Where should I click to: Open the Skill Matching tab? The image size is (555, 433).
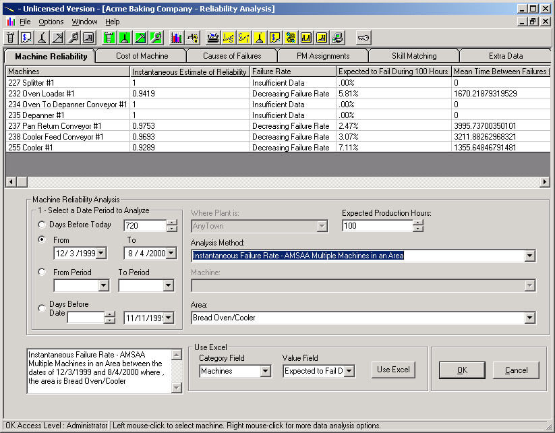point(414,56)
